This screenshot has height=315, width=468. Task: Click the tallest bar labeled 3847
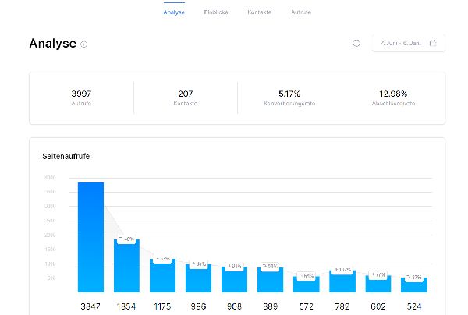[90, 237]
